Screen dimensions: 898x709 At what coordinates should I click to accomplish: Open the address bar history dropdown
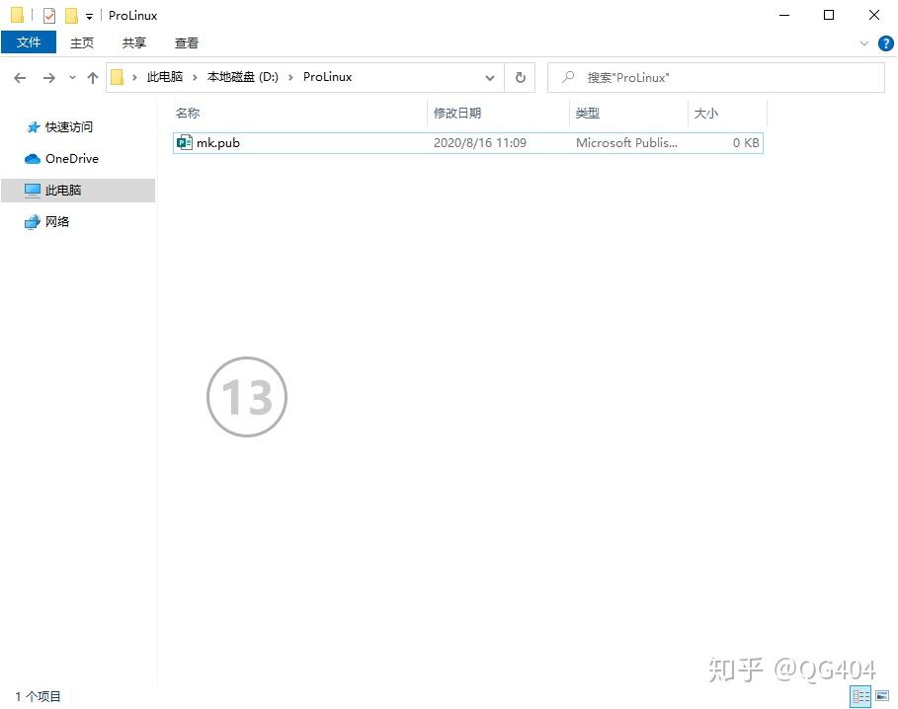(490, 77)
